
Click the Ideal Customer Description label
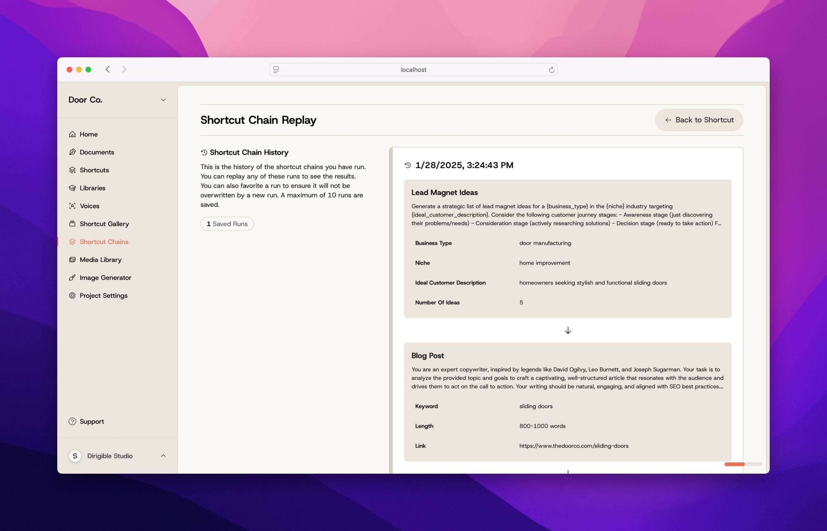click(x=450, y=283)
